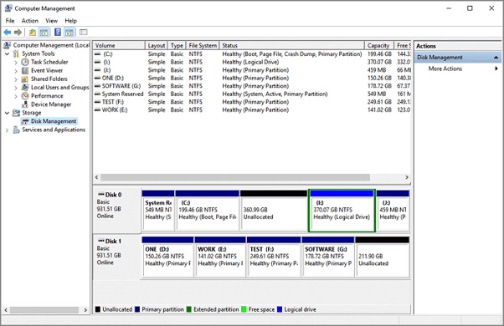
Task: Click volume list horizontal scrollbar left arrow
Action: tap(97, 177)
